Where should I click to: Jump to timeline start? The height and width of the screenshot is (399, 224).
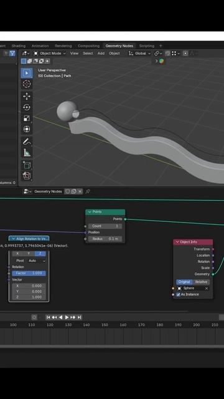(49, 317)
